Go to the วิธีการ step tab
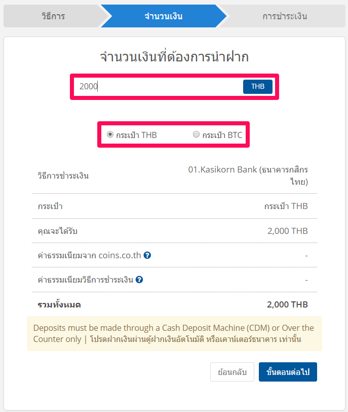Viewport: 348px width, 412px height. tap(53, 16)
